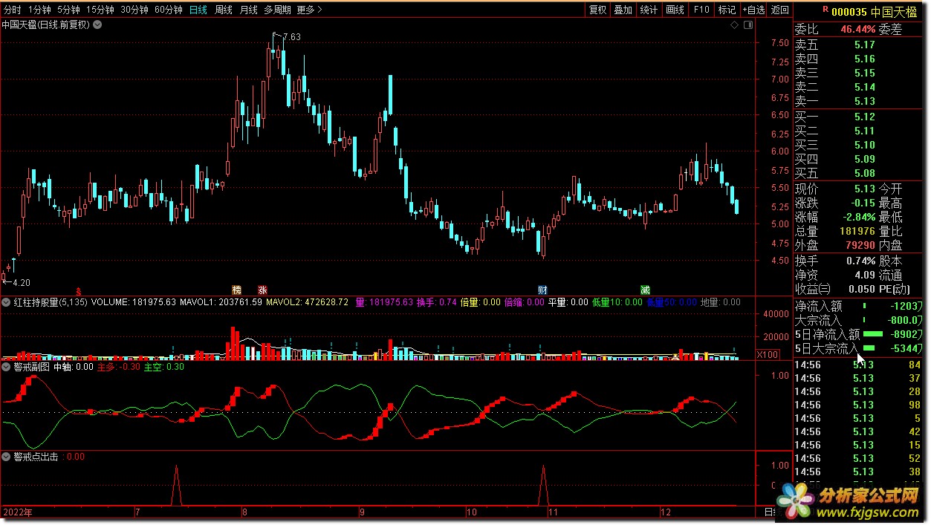Click the 统计 statistics button

(x=649, y=10)
